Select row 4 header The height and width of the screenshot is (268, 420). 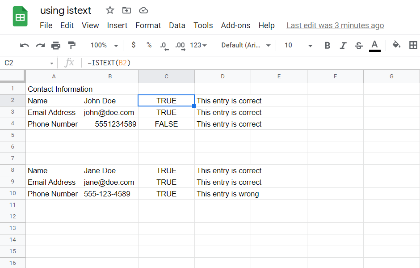coord(13,123)
